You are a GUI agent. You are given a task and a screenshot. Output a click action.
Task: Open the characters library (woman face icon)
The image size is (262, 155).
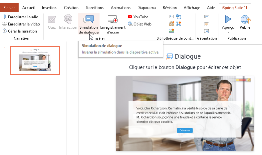(x=171, y=24)
